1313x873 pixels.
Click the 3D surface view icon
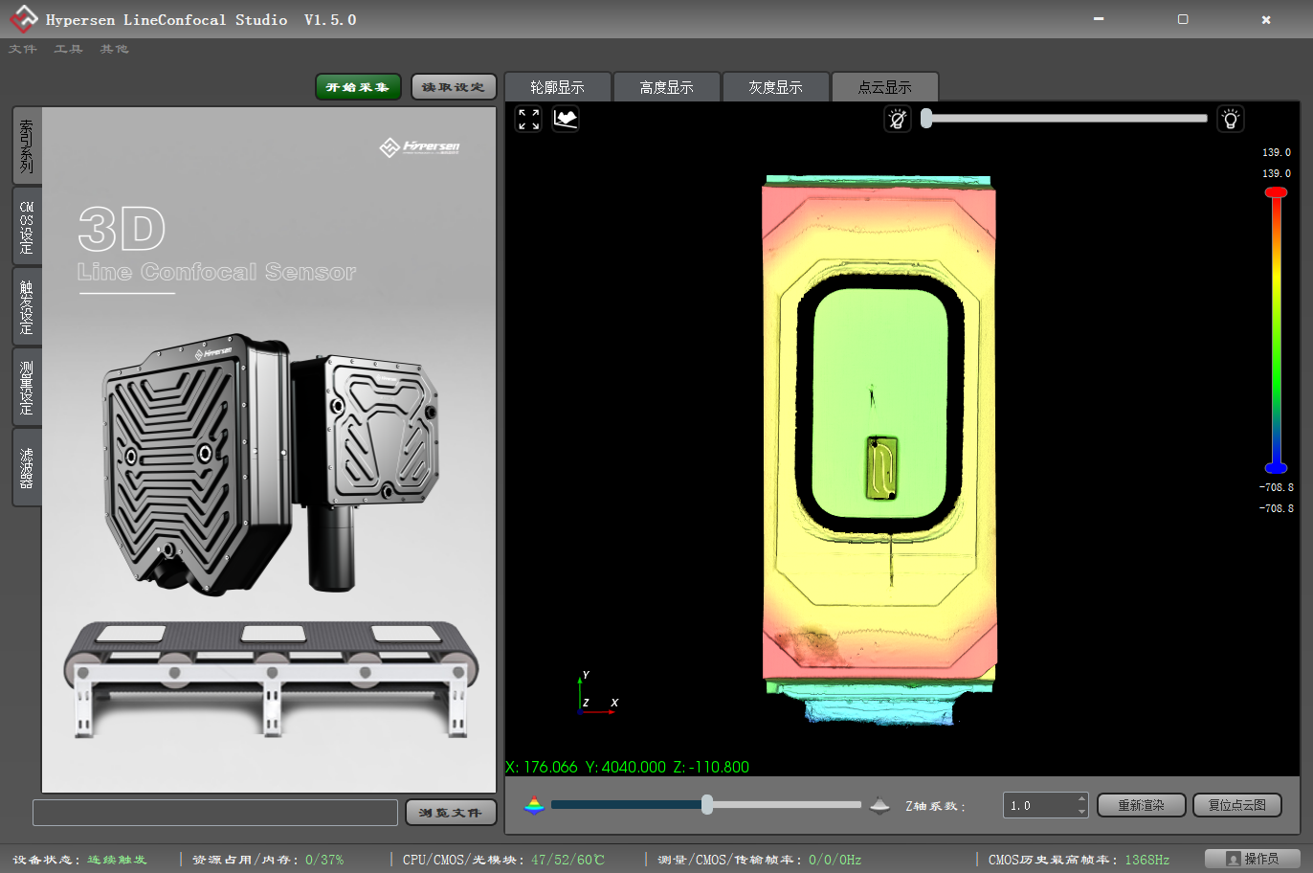[566, 119]
